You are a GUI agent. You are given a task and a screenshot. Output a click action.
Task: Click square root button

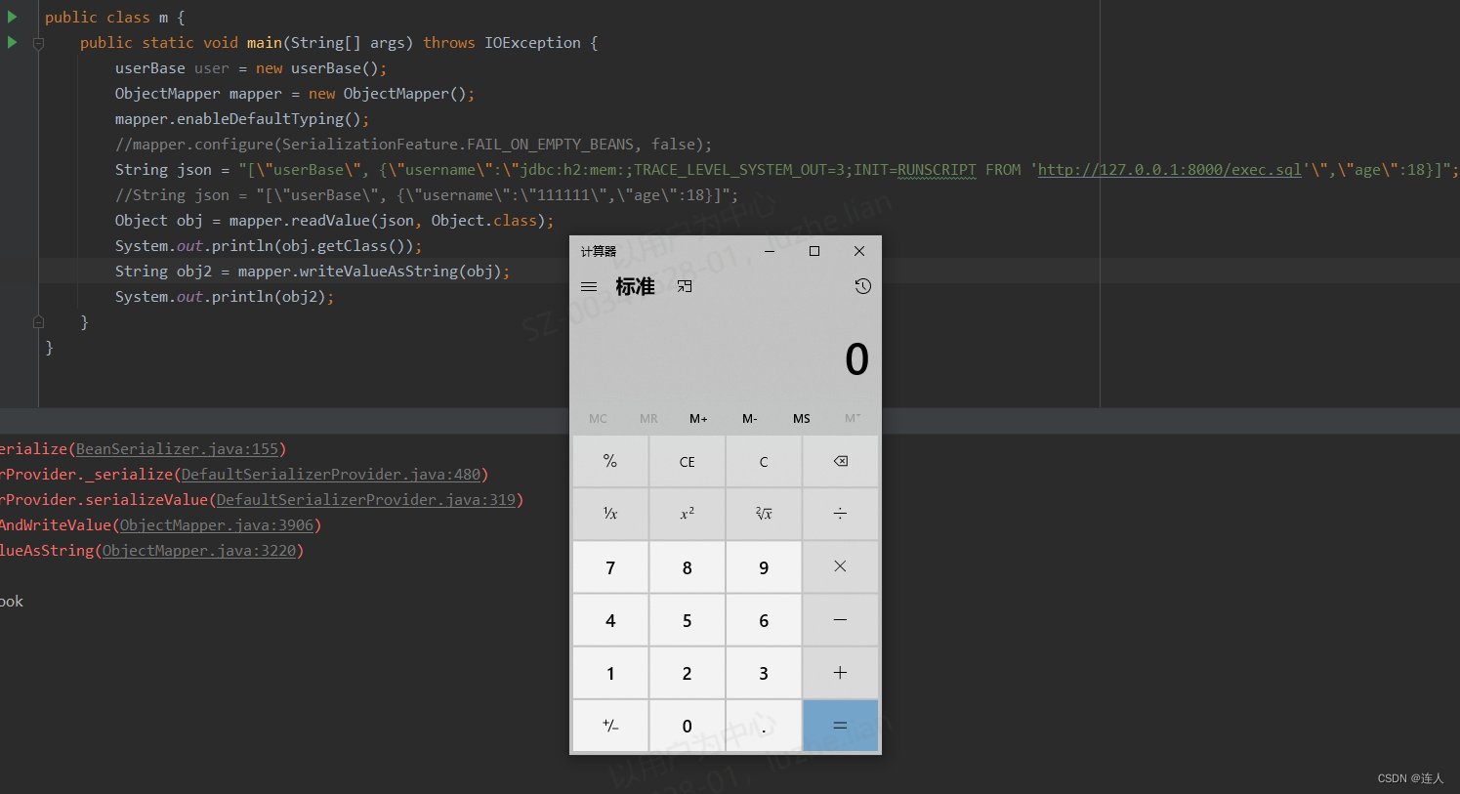764,514
